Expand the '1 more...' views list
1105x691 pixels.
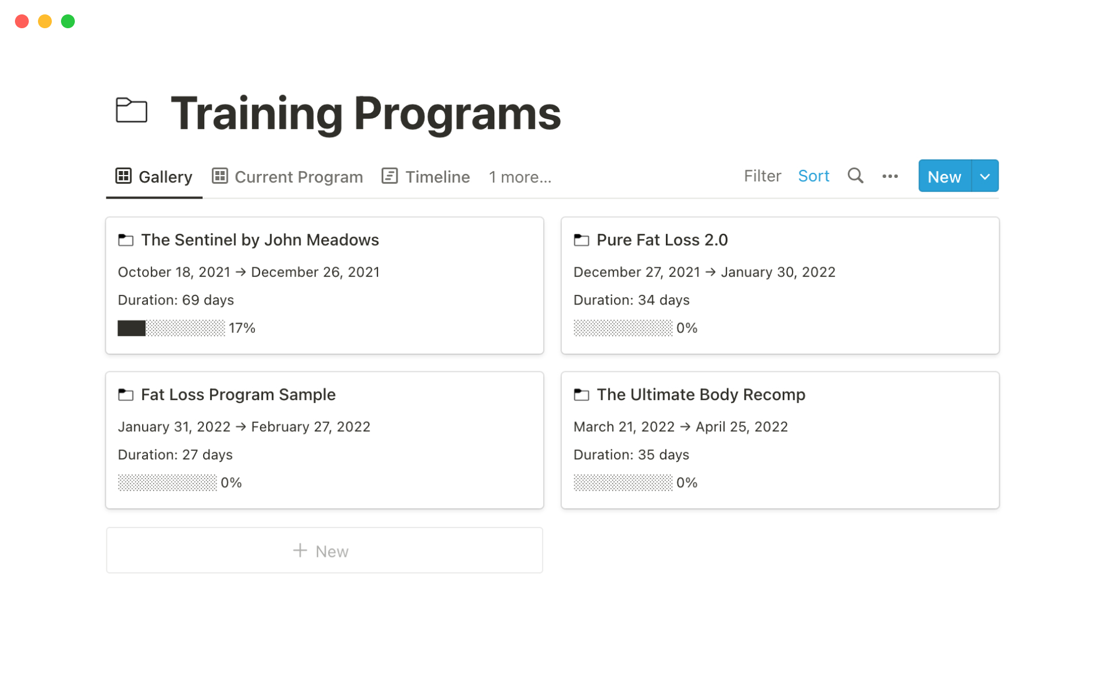[x=520, y=177]
